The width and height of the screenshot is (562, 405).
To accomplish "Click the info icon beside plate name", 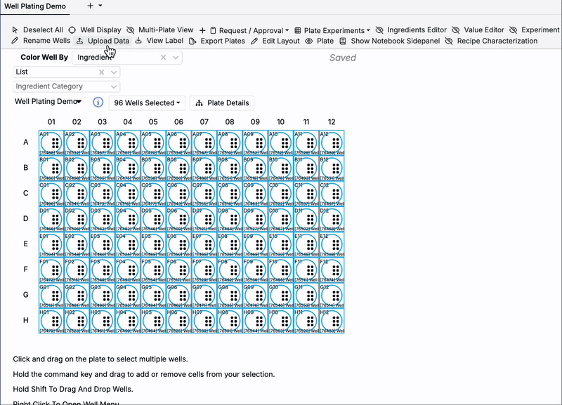I will 98,102.
